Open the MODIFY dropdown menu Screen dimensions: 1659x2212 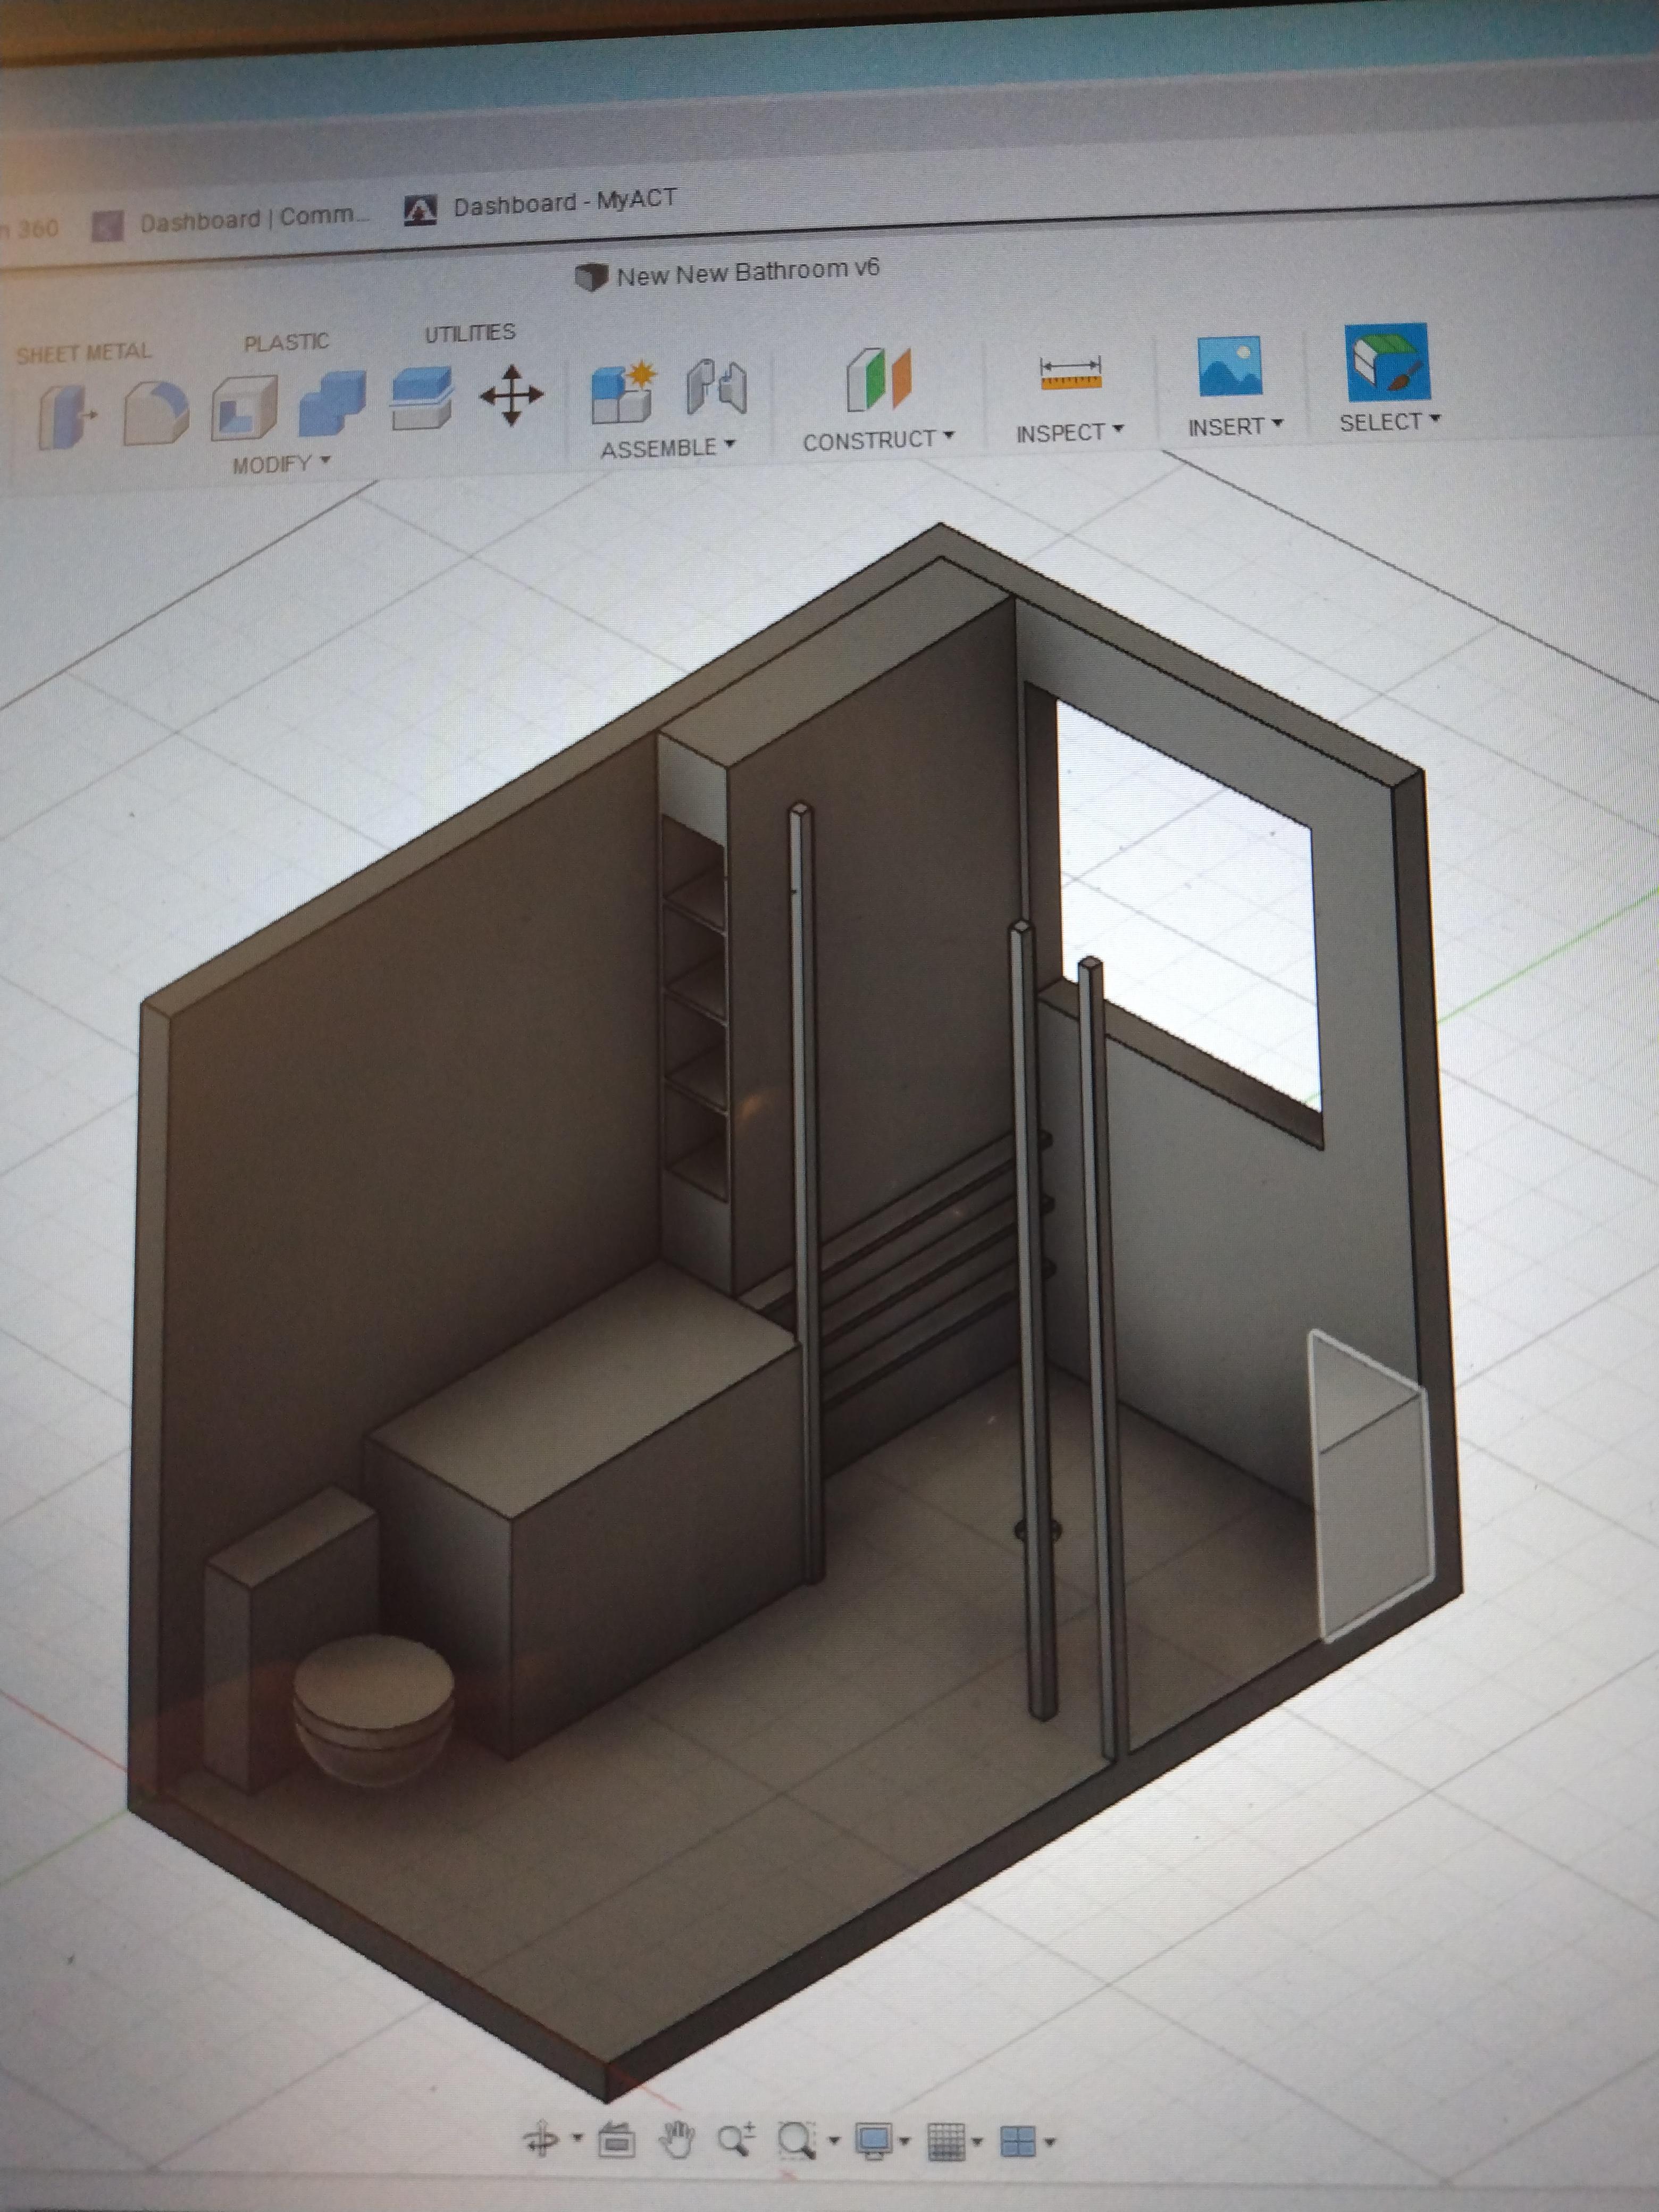281,464
